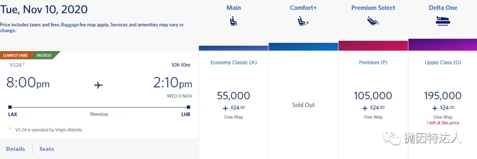Click the Premium Select recliner seat icon
This screenshot has height=159, width=477.
(373, 21)
